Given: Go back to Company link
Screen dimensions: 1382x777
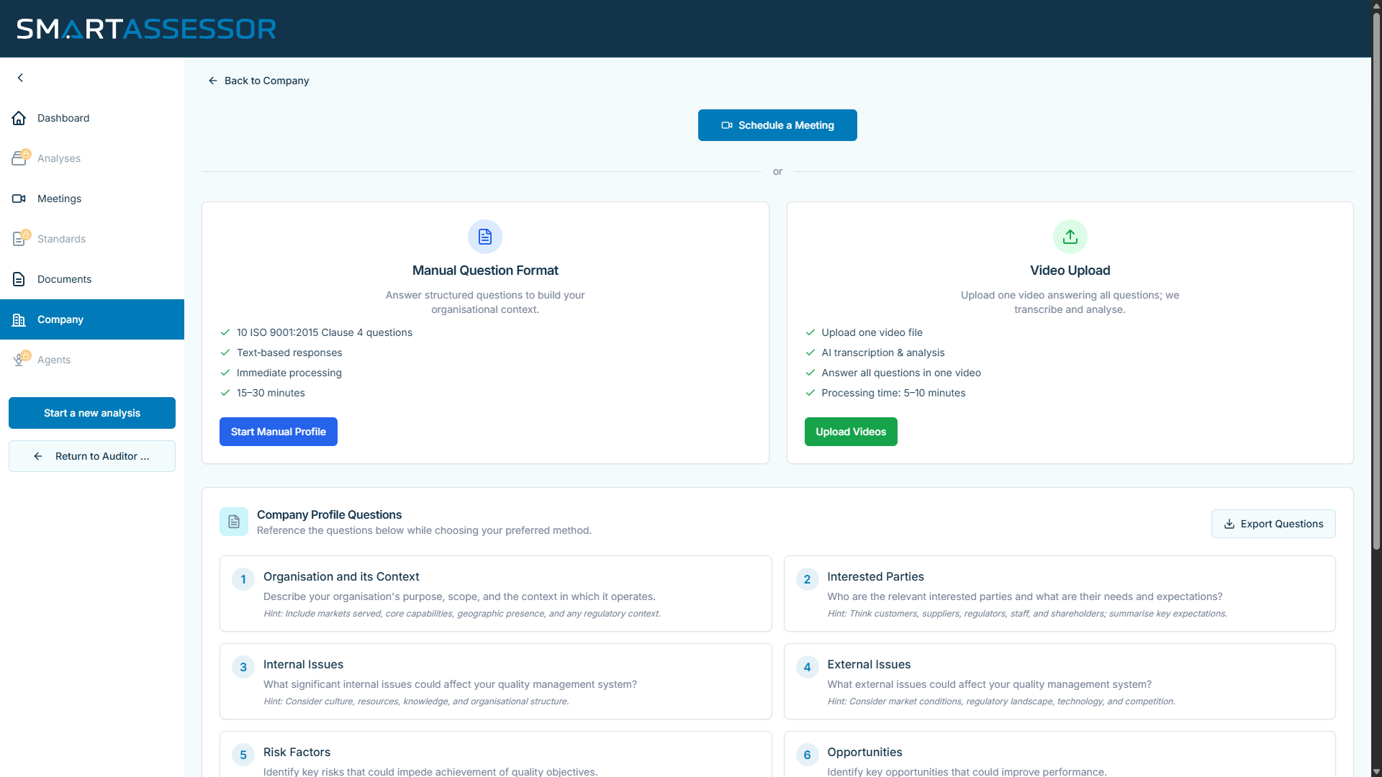Looking at the screenshot, I should click(x=259, y=81).
